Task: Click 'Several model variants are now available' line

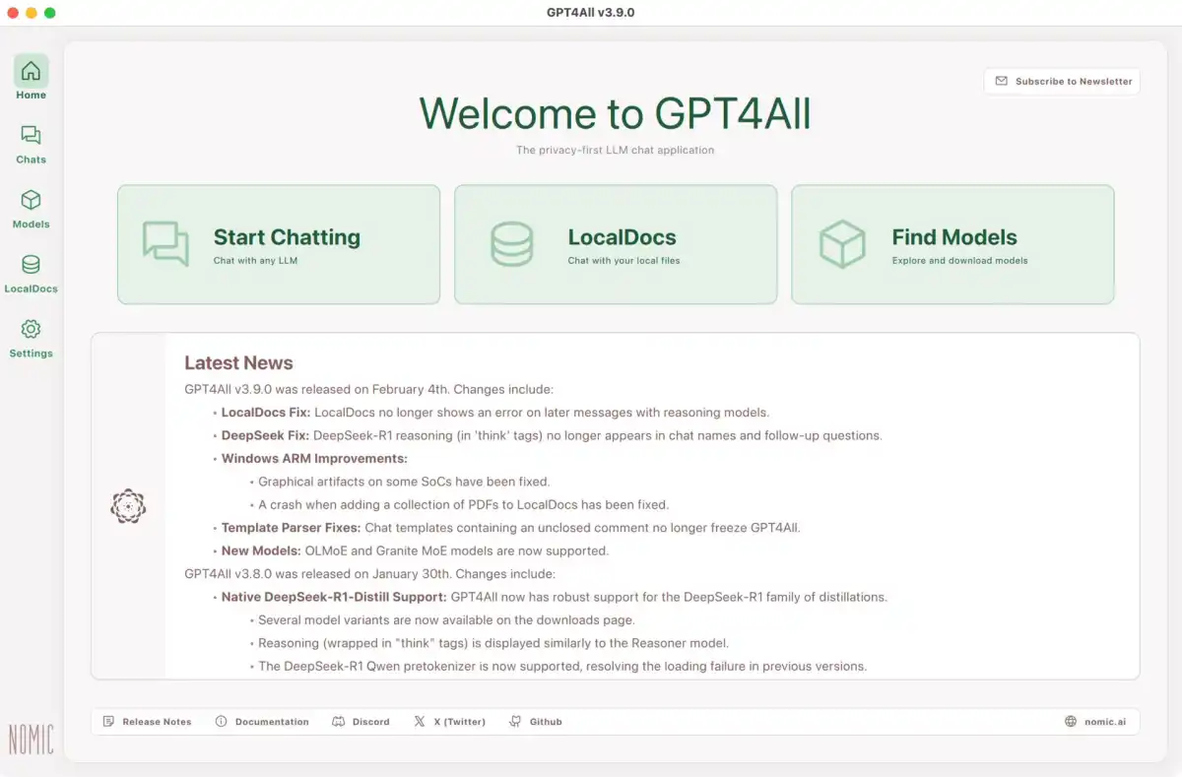Action: tap(446, 620)
